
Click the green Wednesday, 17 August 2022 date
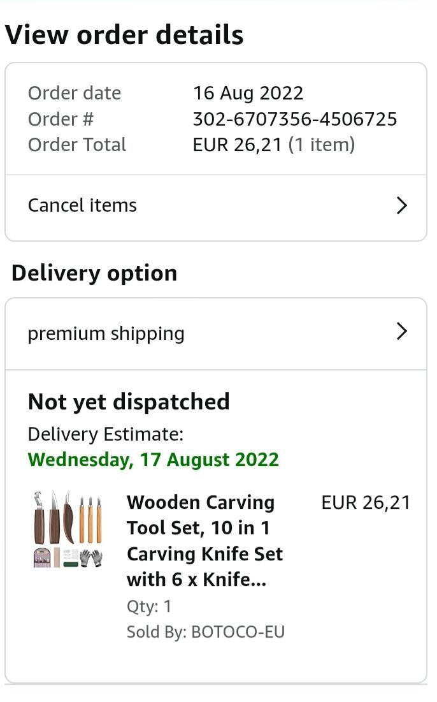click(154, 460)
